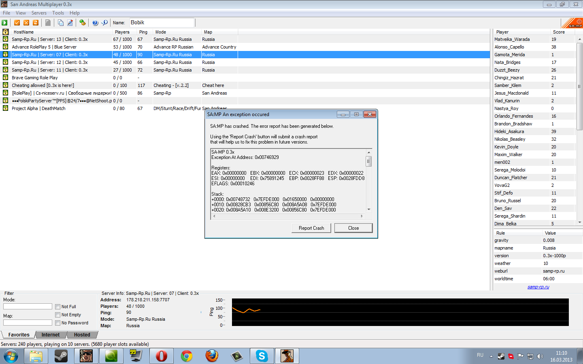Image resolution: width=583 pixels, height=364 pixels.
Task: Open Skype from the taskbar
Action: click(262, 356)
